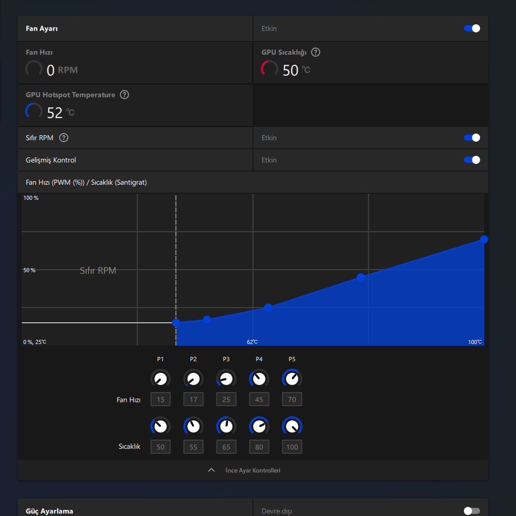This screenshot has width=516, height=516.
Task: Open help icon next to GPU Sıcaklığı
Action: tap(315, 52)
